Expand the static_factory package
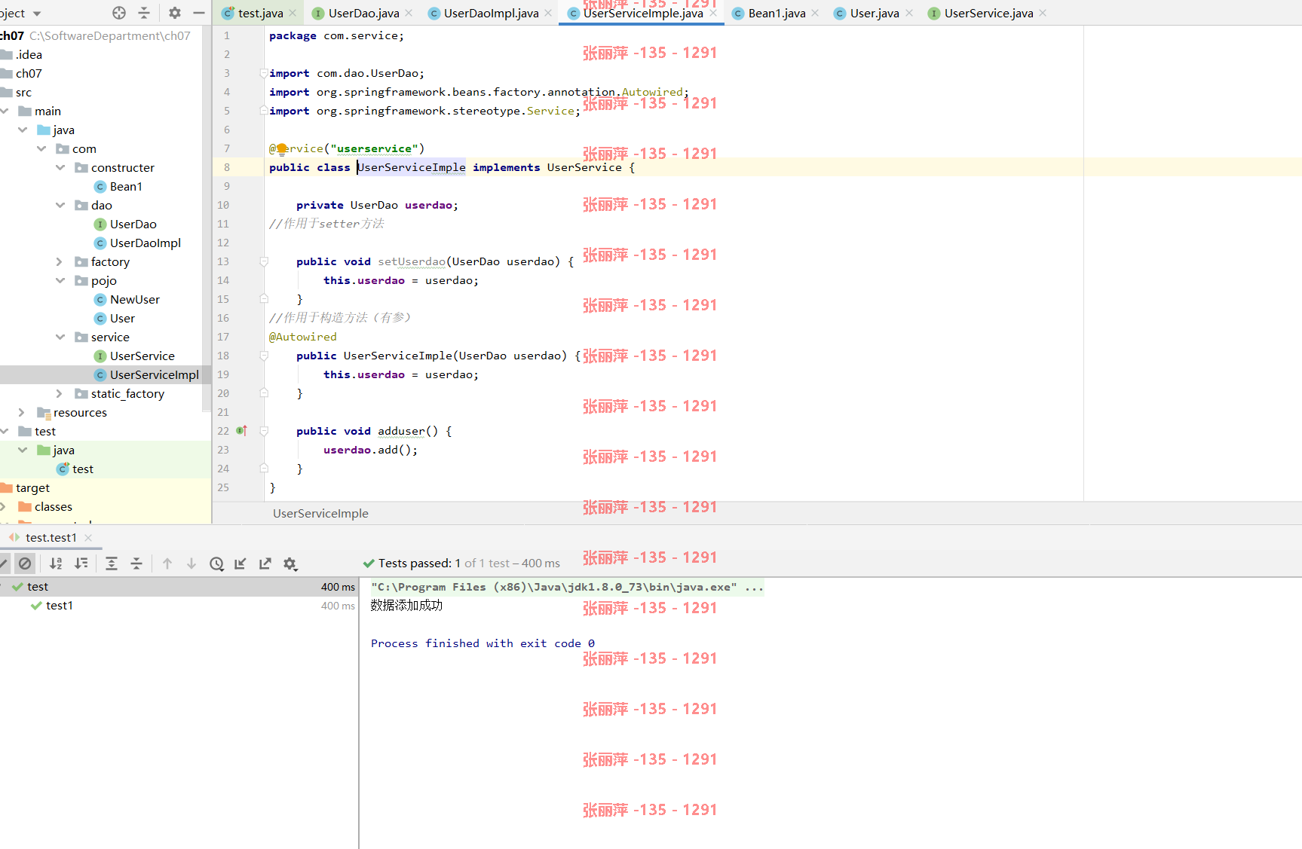Viewport: 1302px width, 849px height. [x=60, y=393]
